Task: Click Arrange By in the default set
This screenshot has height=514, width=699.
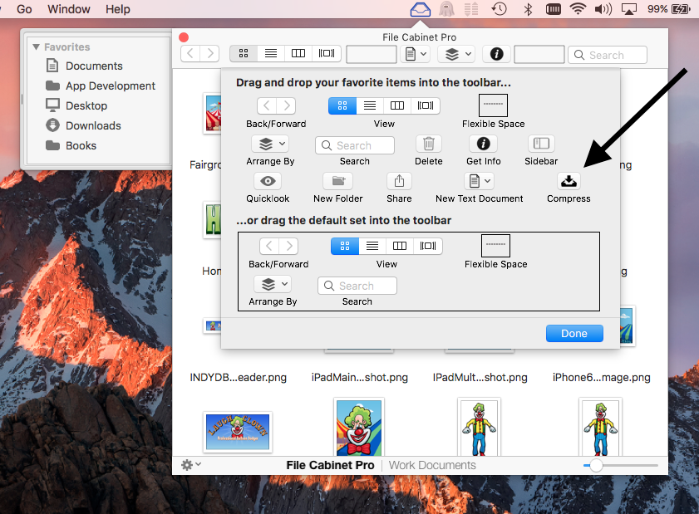Action: (x=273, y=284)
